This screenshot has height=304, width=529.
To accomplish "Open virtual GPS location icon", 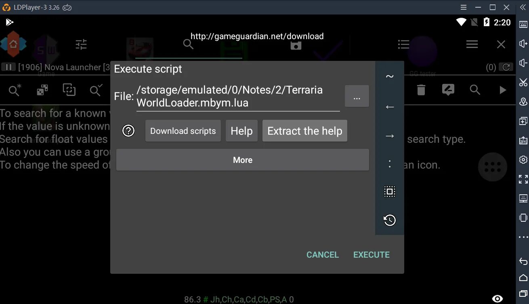I will 523,102.
